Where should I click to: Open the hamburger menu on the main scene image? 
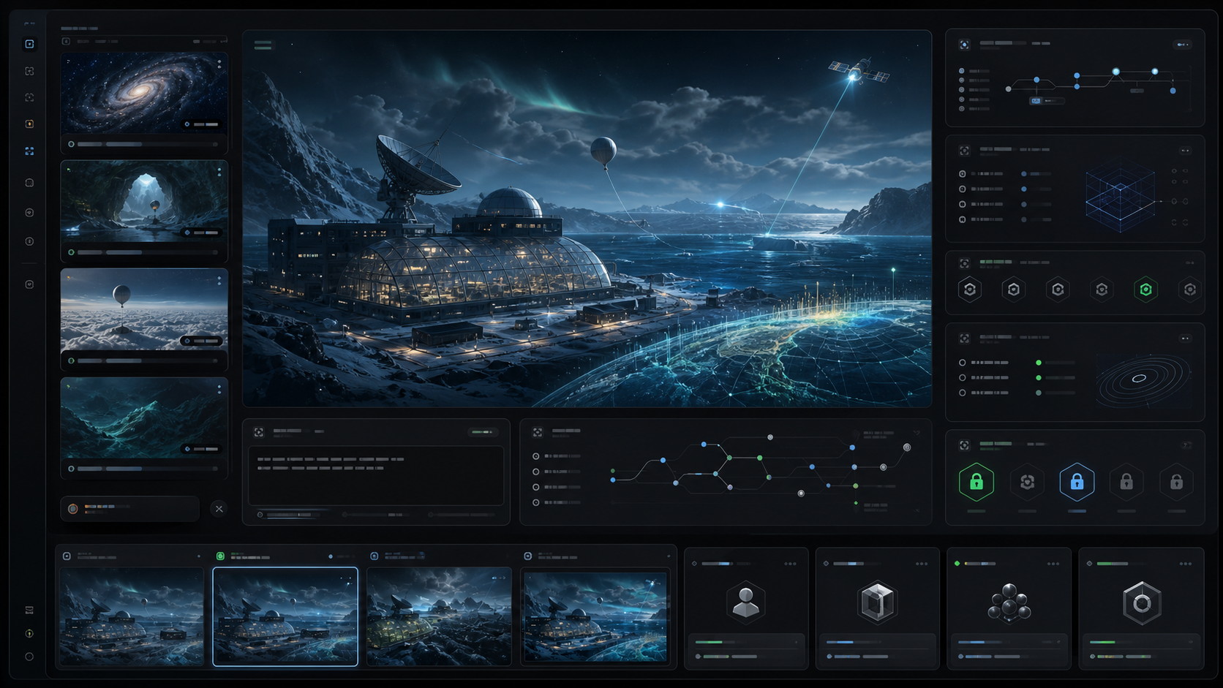pos(263,45)
